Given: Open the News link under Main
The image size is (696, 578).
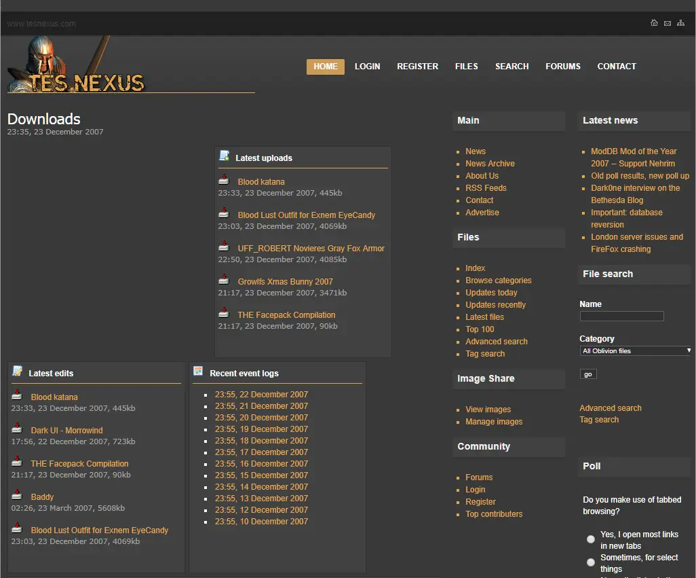Looking at the screenshot, I should (476, 151).
